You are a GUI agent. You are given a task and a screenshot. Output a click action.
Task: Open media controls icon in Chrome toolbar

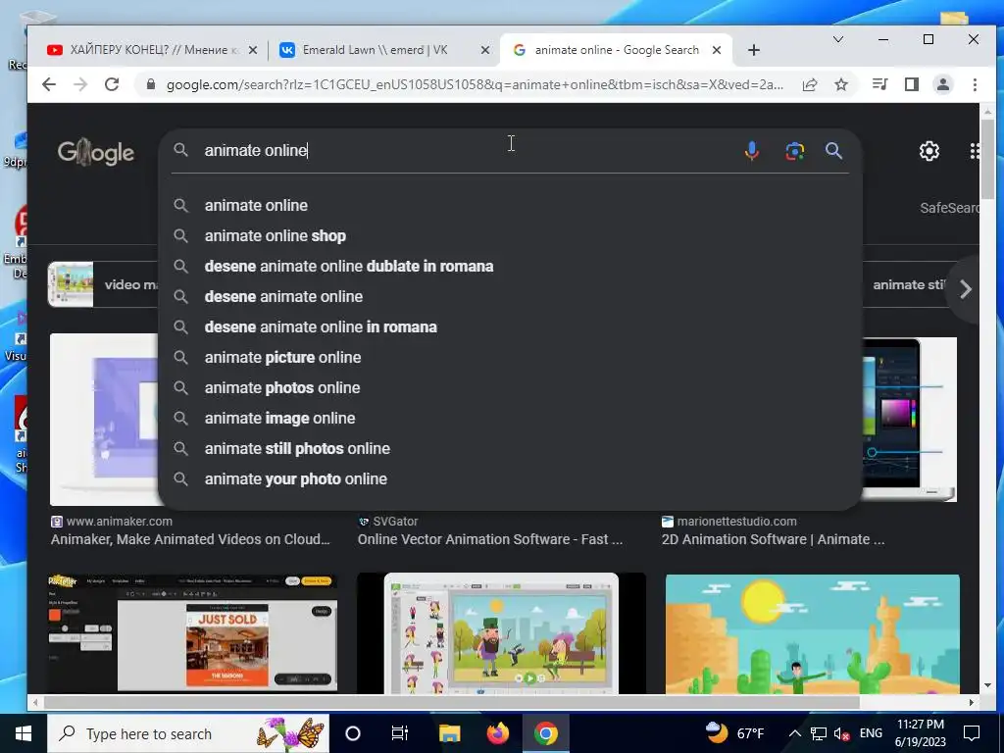880,84
